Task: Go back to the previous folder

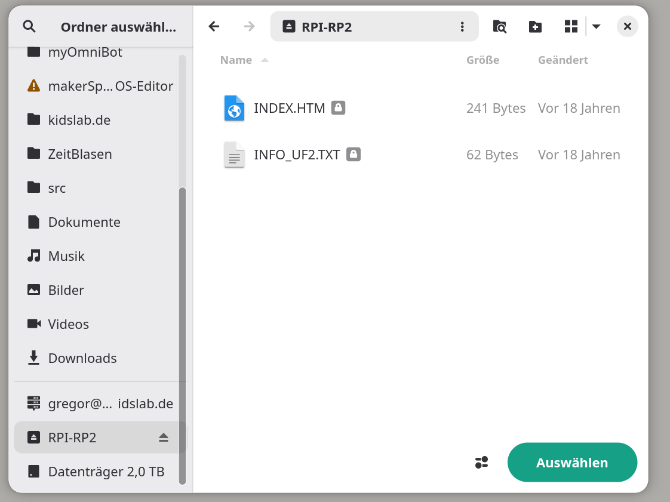Action: (214, 26)
